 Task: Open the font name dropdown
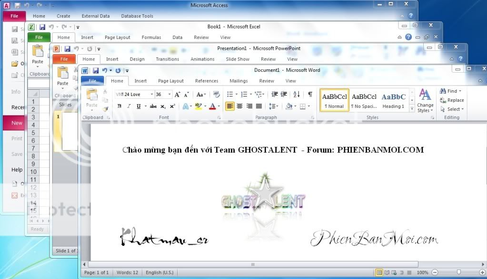(152, 95)
